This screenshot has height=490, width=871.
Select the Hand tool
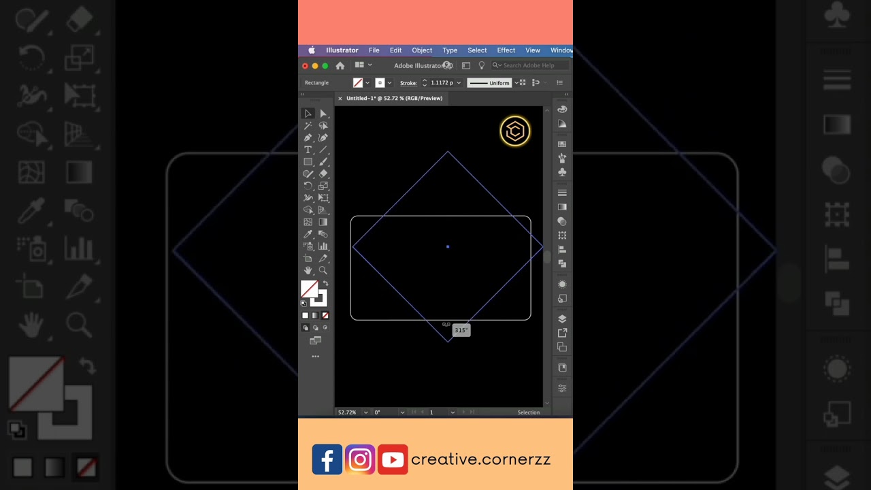pos(308,270)
